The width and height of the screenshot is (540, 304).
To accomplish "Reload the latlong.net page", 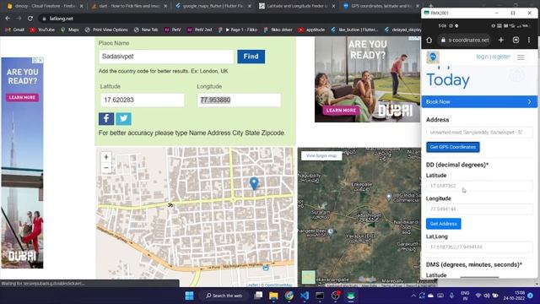I will pyautogui.click(x=30, y=19).
